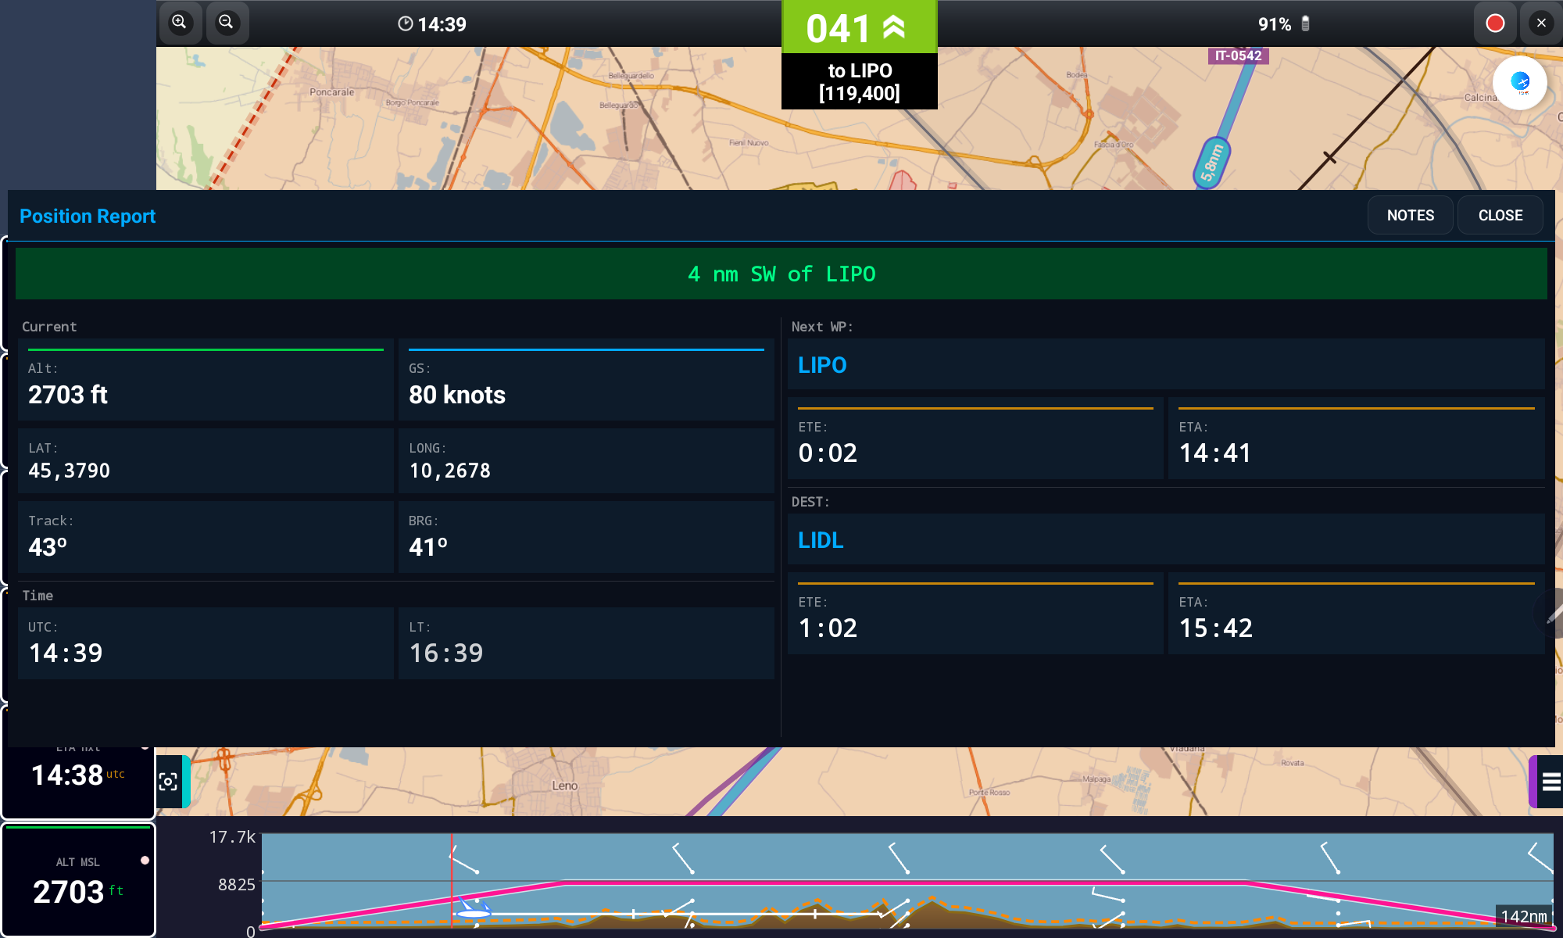Tap the Track 43° field

pyautogui.click(x=206, y=536)
